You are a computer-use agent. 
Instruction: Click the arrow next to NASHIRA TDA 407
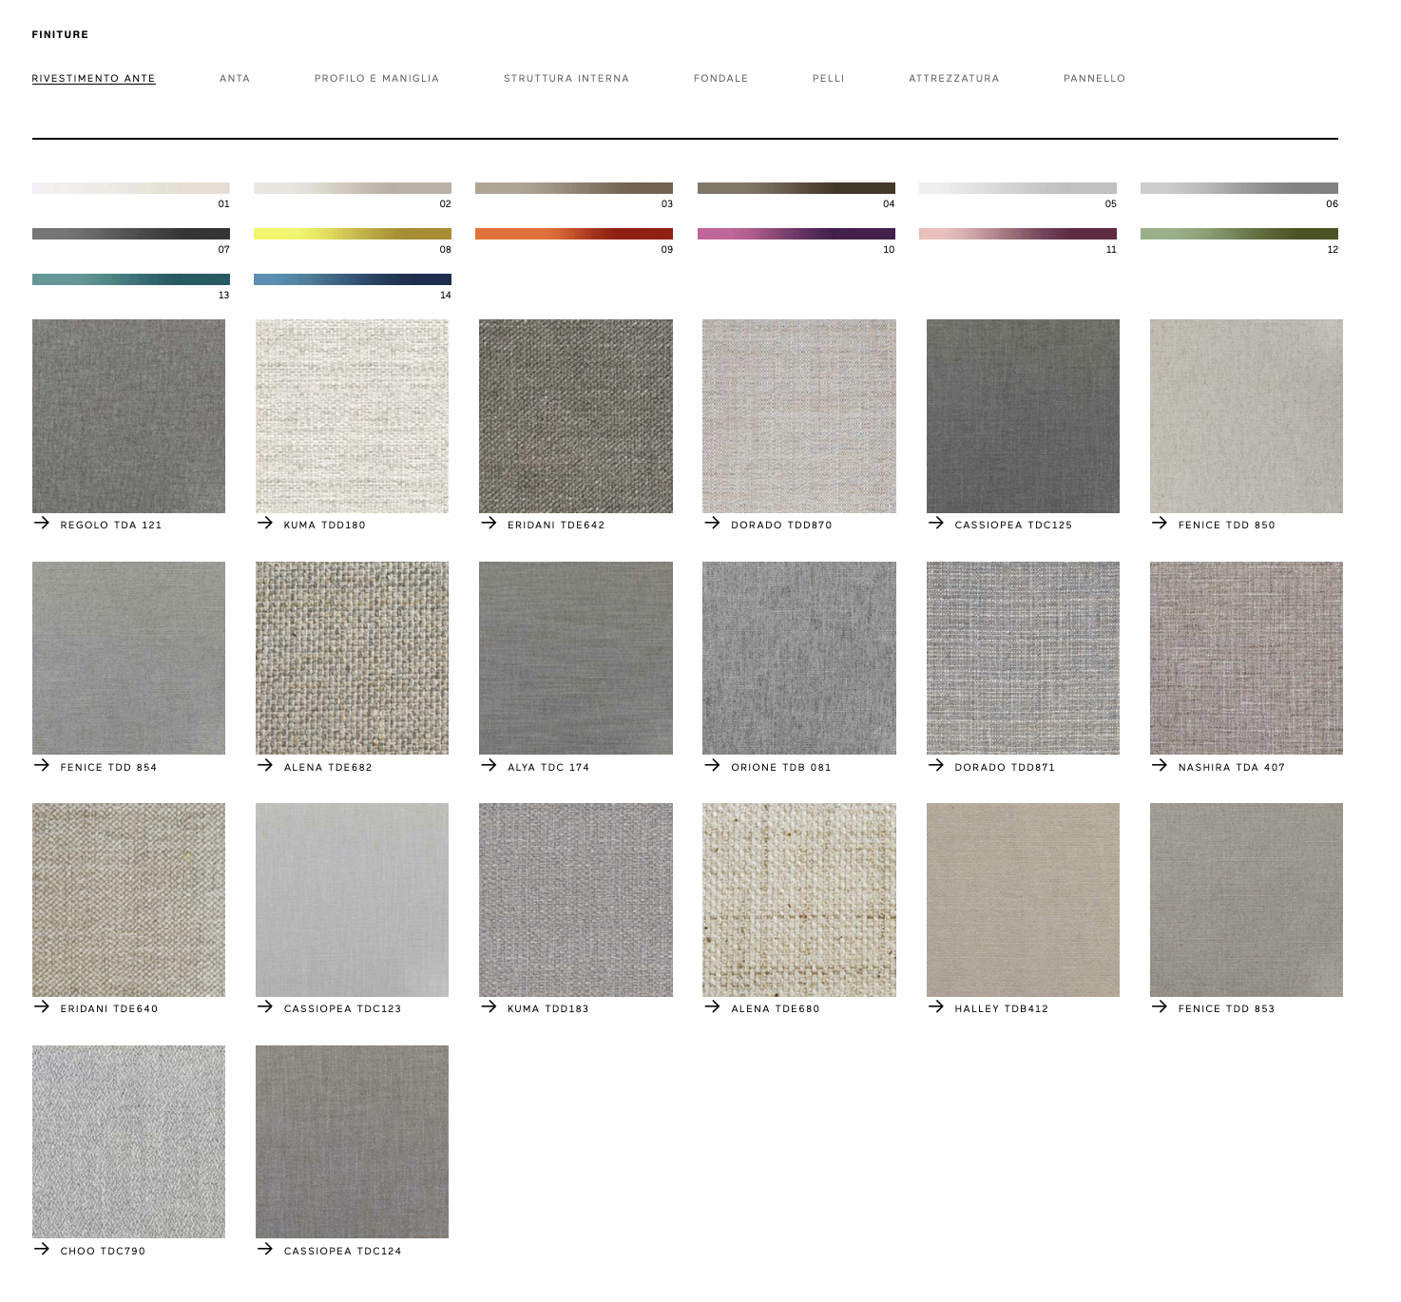1160,766
